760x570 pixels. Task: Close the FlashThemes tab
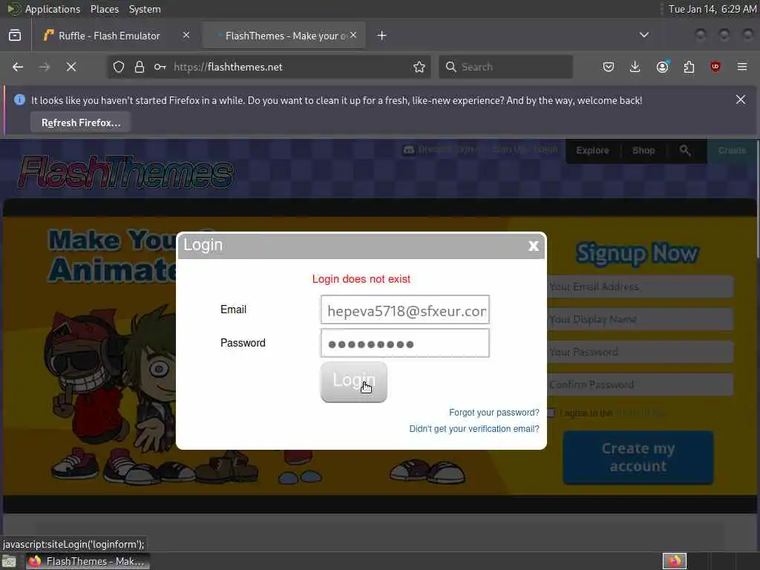[353, 35]
